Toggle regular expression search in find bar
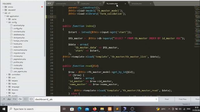The width and height of the screenshot is (200, 112). click(3, 99)
